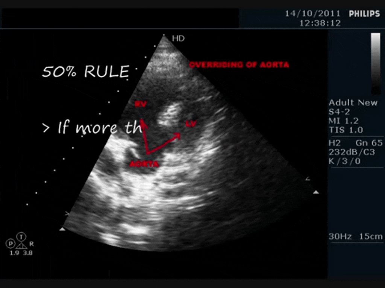Click the circled P penetration icon
This screenshot has height=288, width=385.
[x=9, y=244]
